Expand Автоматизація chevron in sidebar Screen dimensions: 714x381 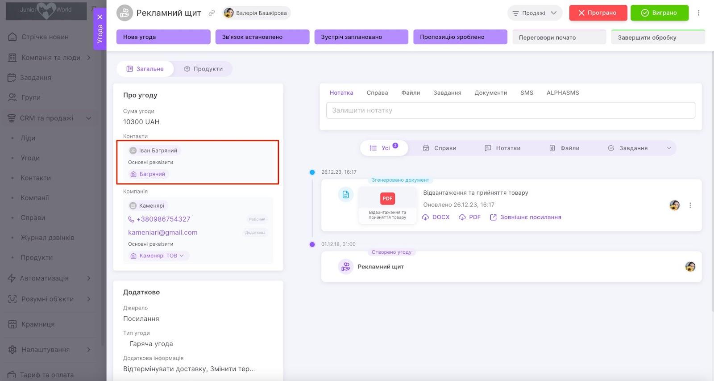[x=88, y=278]
